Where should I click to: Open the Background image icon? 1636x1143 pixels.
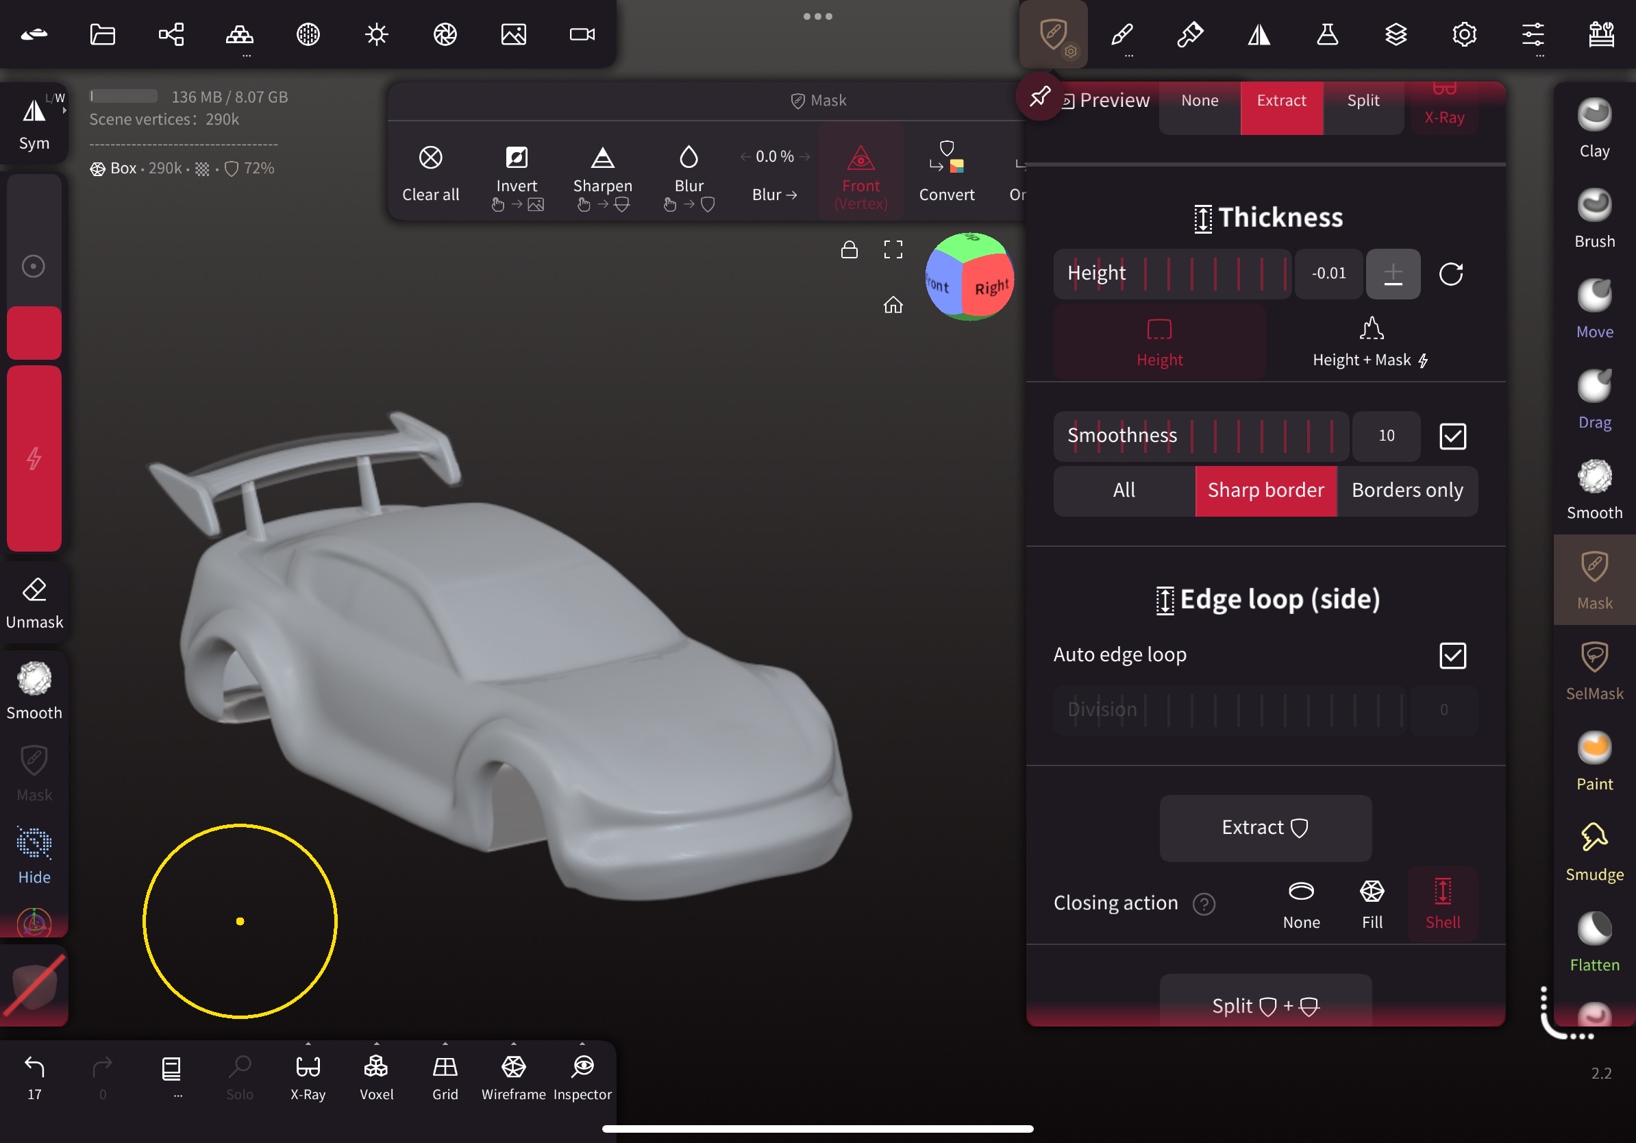point(513,34)
